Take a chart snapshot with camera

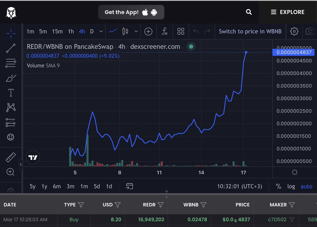pyautogui.click(x=310, y=32)
